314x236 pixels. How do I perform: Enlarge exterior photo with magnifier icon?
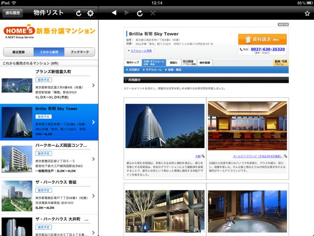(x=203, y=156)
